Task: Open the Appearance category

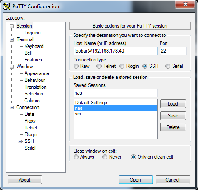Action: [x=37, y=73]
